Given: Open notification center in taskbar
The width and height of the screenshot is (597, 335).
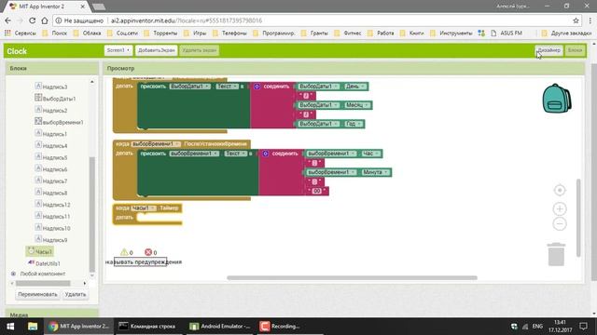Looking at the screenshot, I should (x=583, y=327).
